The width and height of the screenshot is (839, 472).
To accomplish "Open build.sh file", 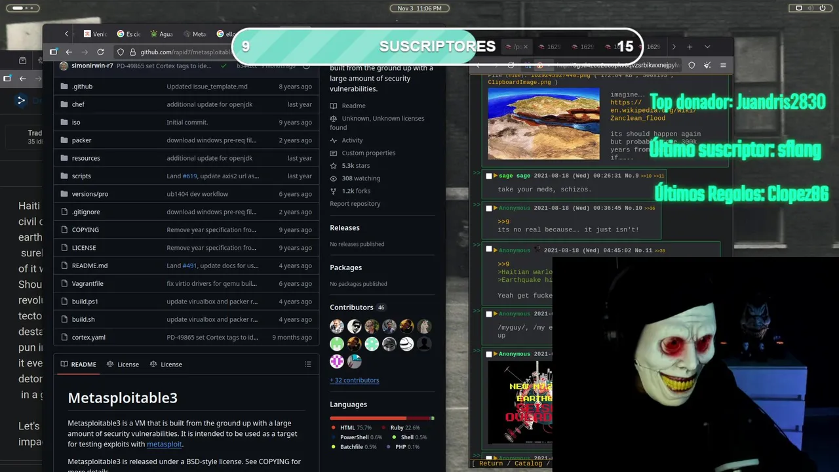I will point(83,319).
